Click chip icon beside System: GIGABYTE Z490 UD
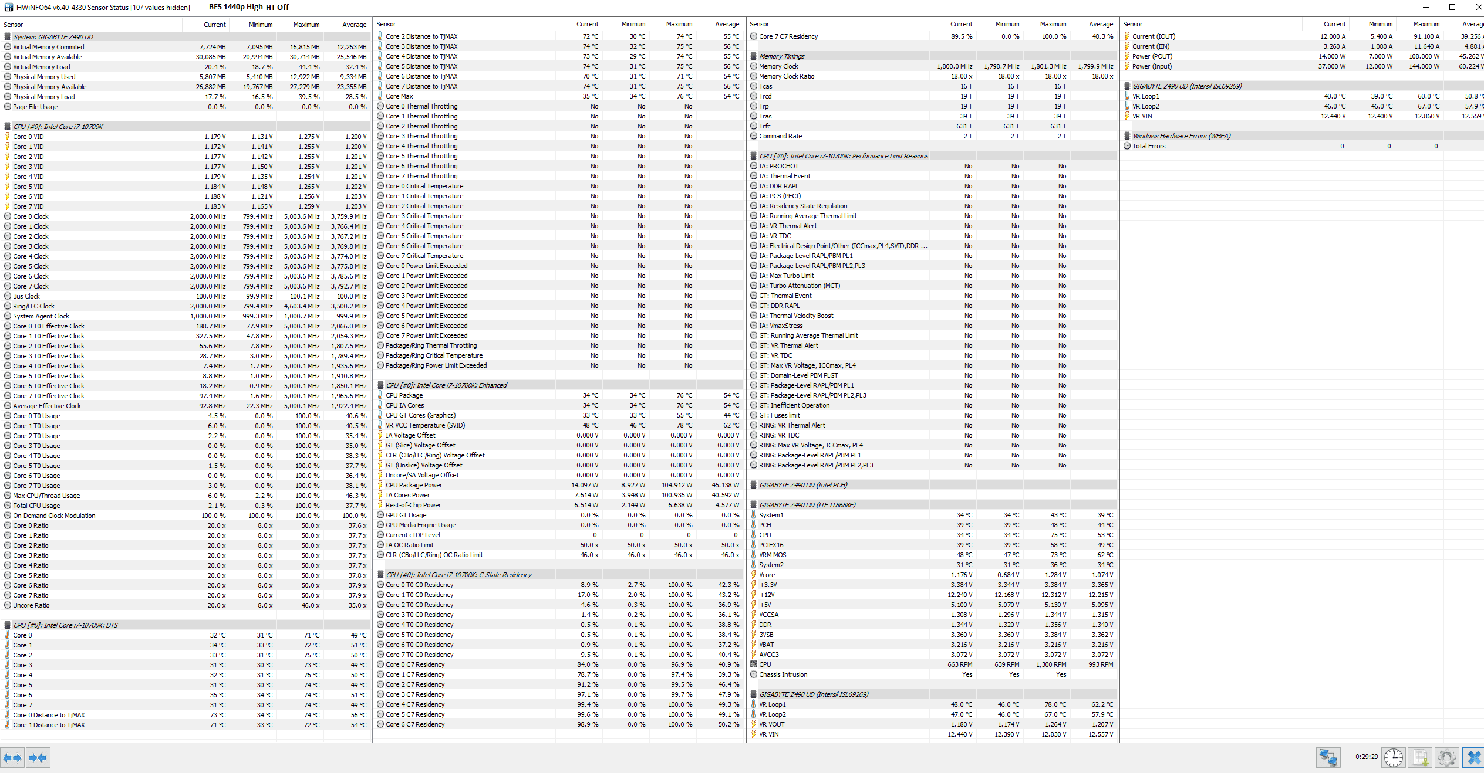Screen dimensions: 1484x773 point(8,37)
